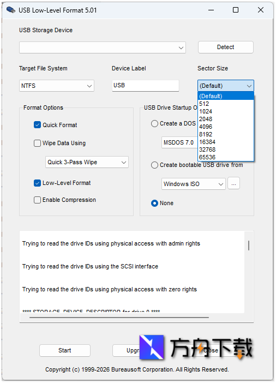Select 8192 sector size option
276x383 pixels.
click(x=225, y=134)
